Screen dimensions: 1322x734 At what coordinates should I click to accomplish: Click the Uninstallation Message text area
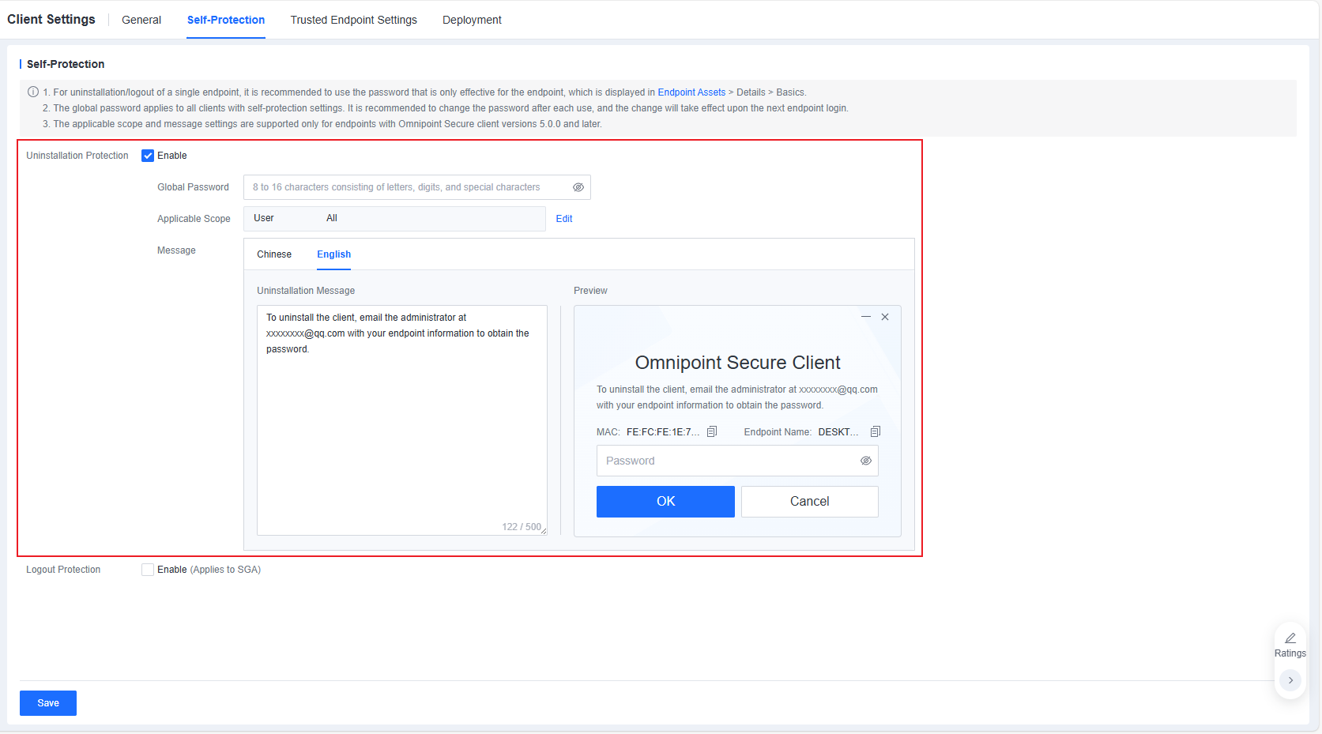tap(402, 420)
